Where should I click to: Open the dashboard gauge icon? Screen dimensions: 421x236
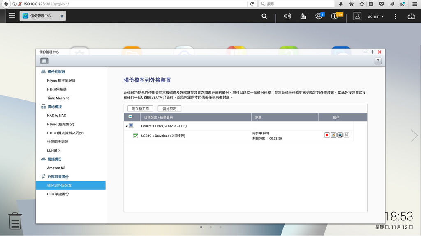(x=411, y=16)
